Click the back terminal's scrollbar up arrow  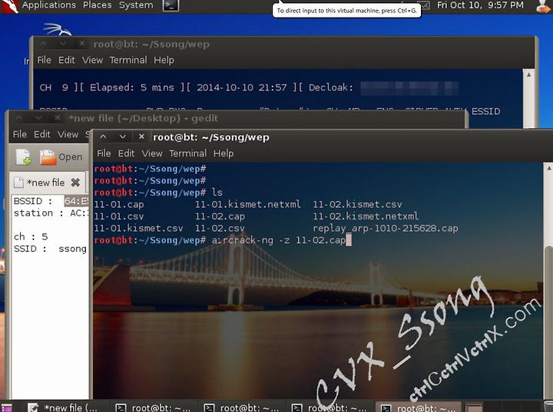coord(528,74)
